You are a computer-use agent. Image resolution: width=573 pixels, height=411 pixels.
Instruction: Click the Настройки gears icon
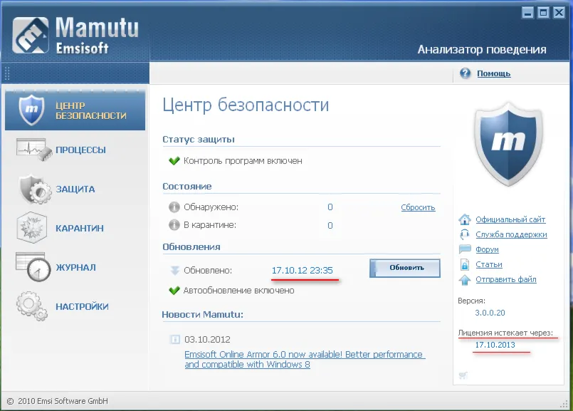[x=32, y=306]
